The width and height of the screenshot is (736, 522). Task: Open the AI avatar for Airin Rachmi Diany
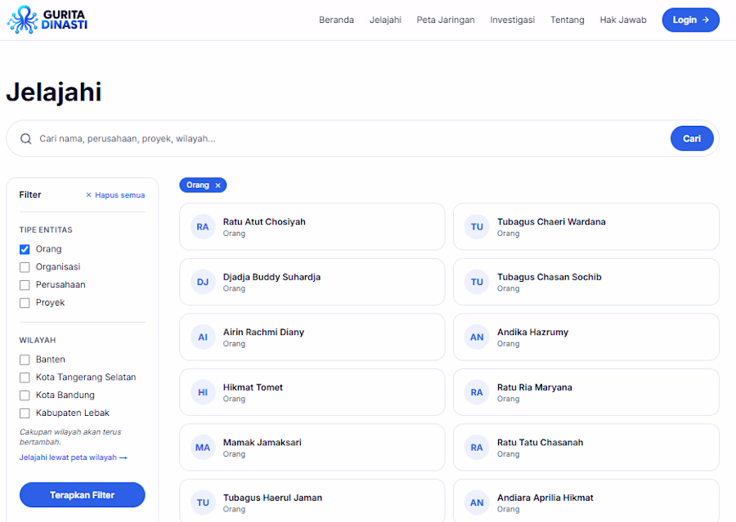tap(203, 337)
